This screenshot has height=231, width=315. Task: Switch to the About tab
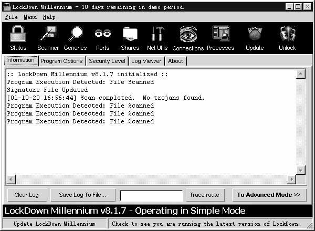click(175, 61)
